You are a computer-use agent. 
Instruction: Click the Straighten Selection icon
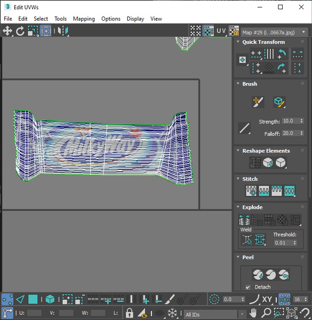(x=255, y=163)
